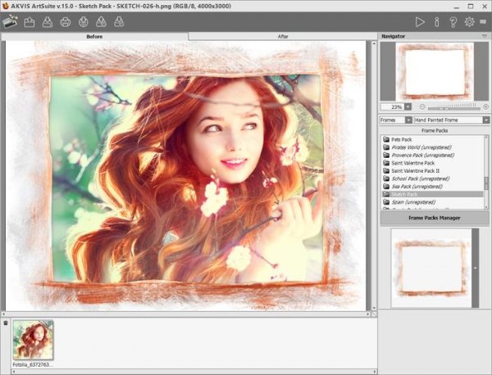Open program info with the 'i' icon

pyautogui.click(x=437, y=22)
